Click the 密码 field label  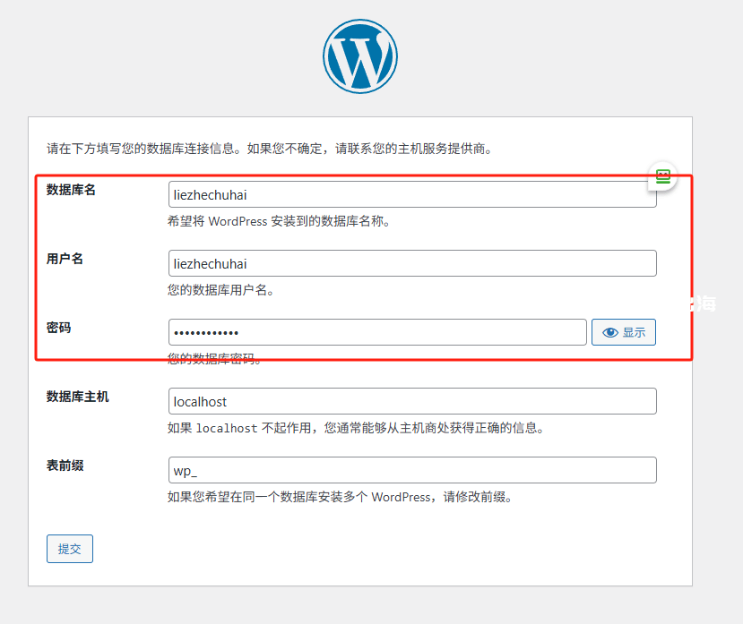click(58, 328)
